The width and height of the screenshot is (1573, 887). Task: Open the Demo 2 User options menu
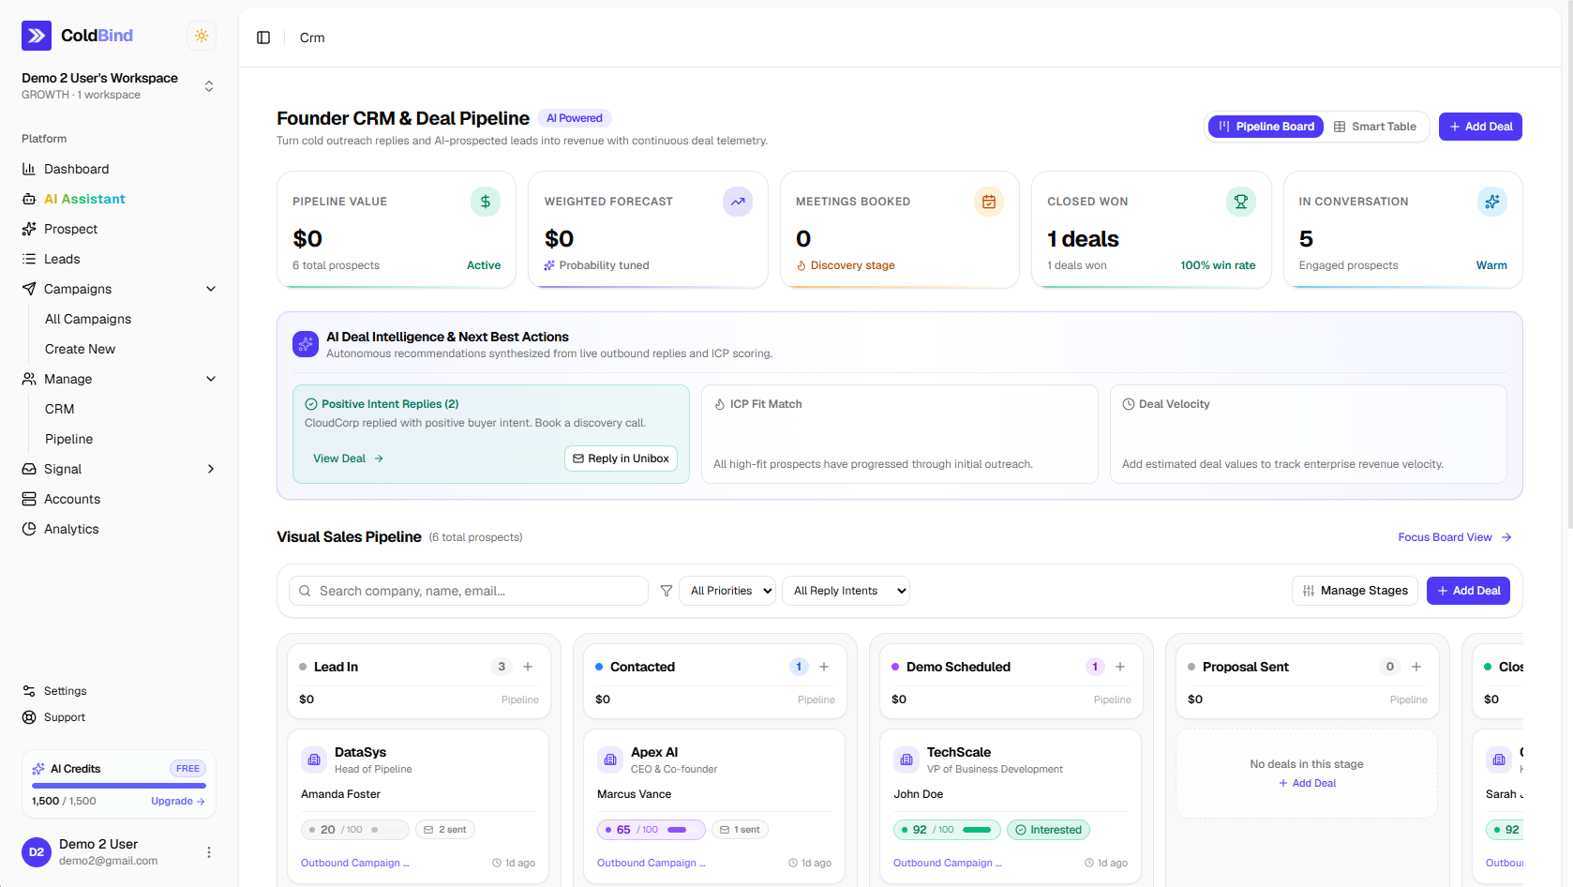(209, 852)
